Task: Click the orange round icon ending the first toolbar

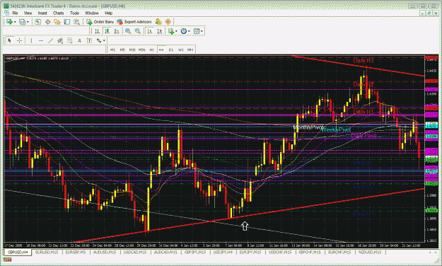Action: (x=168, y=22)
